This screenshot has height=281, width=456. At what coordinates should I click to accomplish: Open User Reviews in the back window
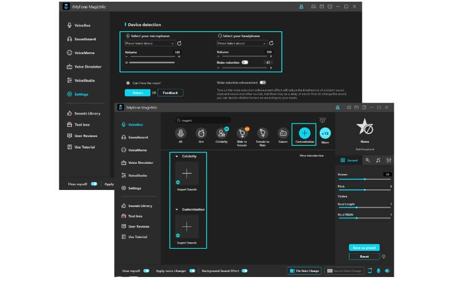[x=82, y=135]
